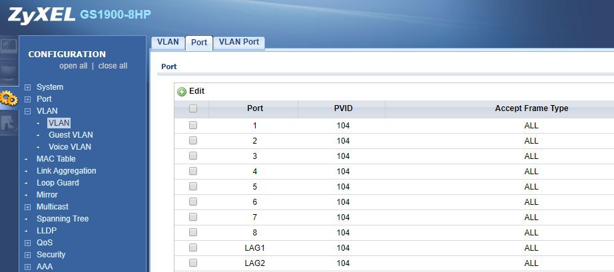This screenshot has width=614, height=272.
Task: Click the green Edit plus icon
Action: (182, 92)
